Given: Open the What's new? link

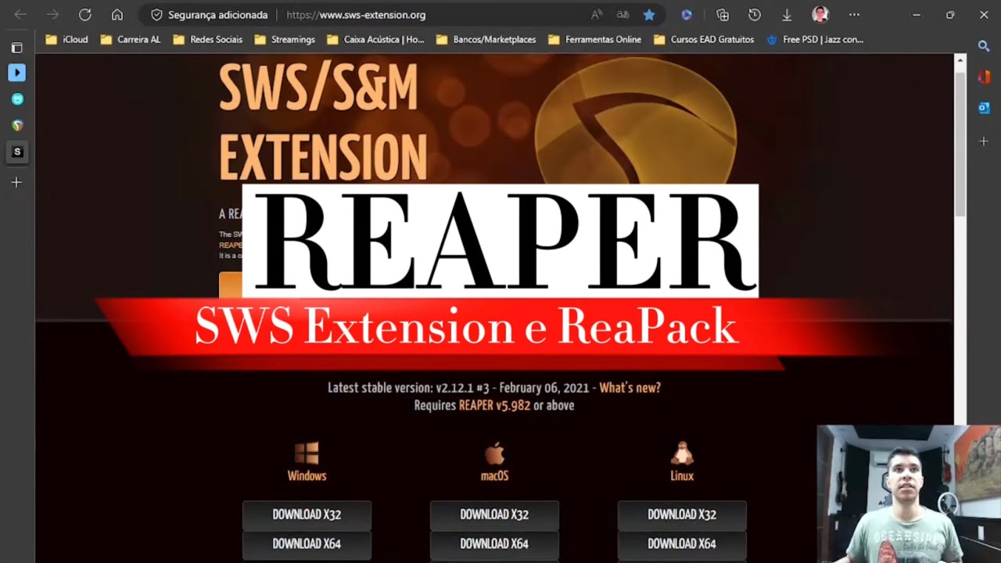Looking at the screenshot, I should coord(630,388).
